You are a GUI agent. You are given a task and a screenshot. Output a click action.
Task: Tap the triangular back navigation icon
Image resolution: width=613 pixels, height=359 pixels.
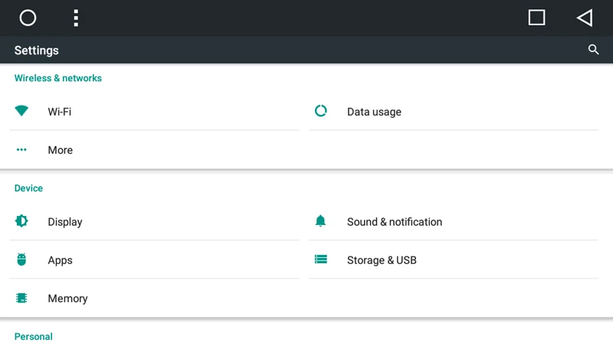[x=585, y=18]
